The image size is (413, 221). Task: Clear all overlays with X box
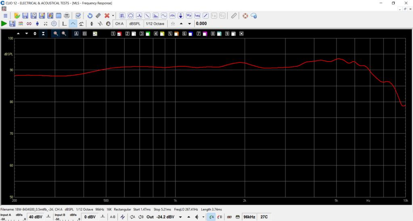click(241, 34)
